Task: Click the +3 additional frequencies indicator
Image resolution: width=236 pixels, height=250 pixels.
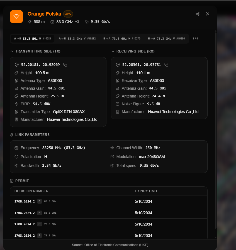Action: pyautogui.click(x=77, y=21)
